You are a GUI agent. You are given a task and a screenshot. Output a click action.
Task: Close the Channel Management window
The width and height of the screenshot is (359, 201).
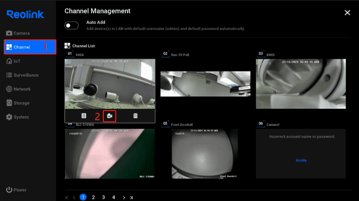[347, 12]
